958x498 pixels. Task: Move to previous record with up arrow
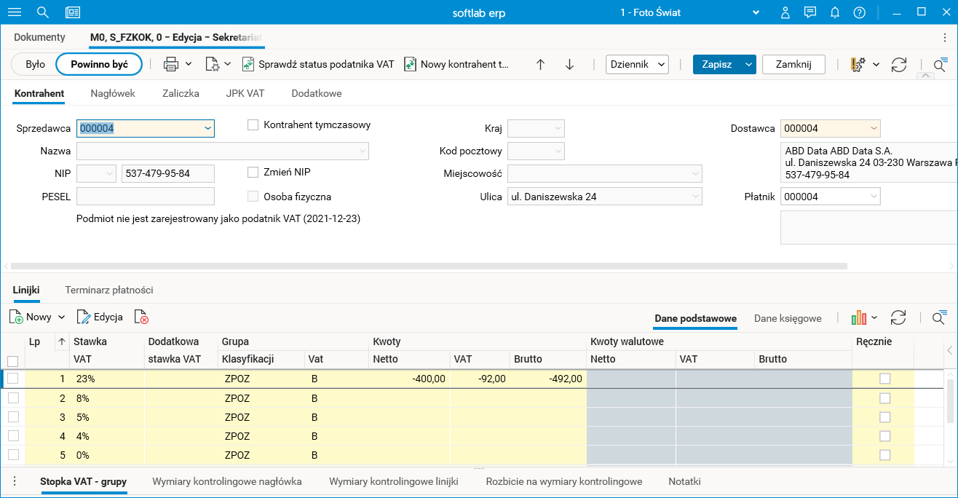coord(540,64)
